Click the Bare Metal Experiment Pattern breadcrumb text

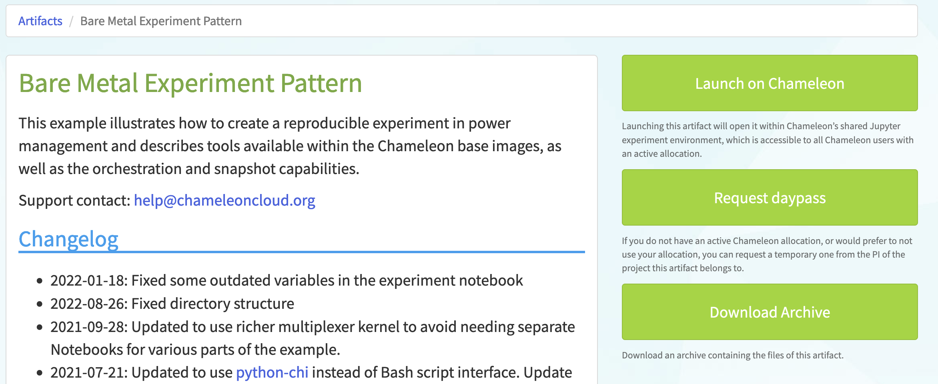point(161,21)
